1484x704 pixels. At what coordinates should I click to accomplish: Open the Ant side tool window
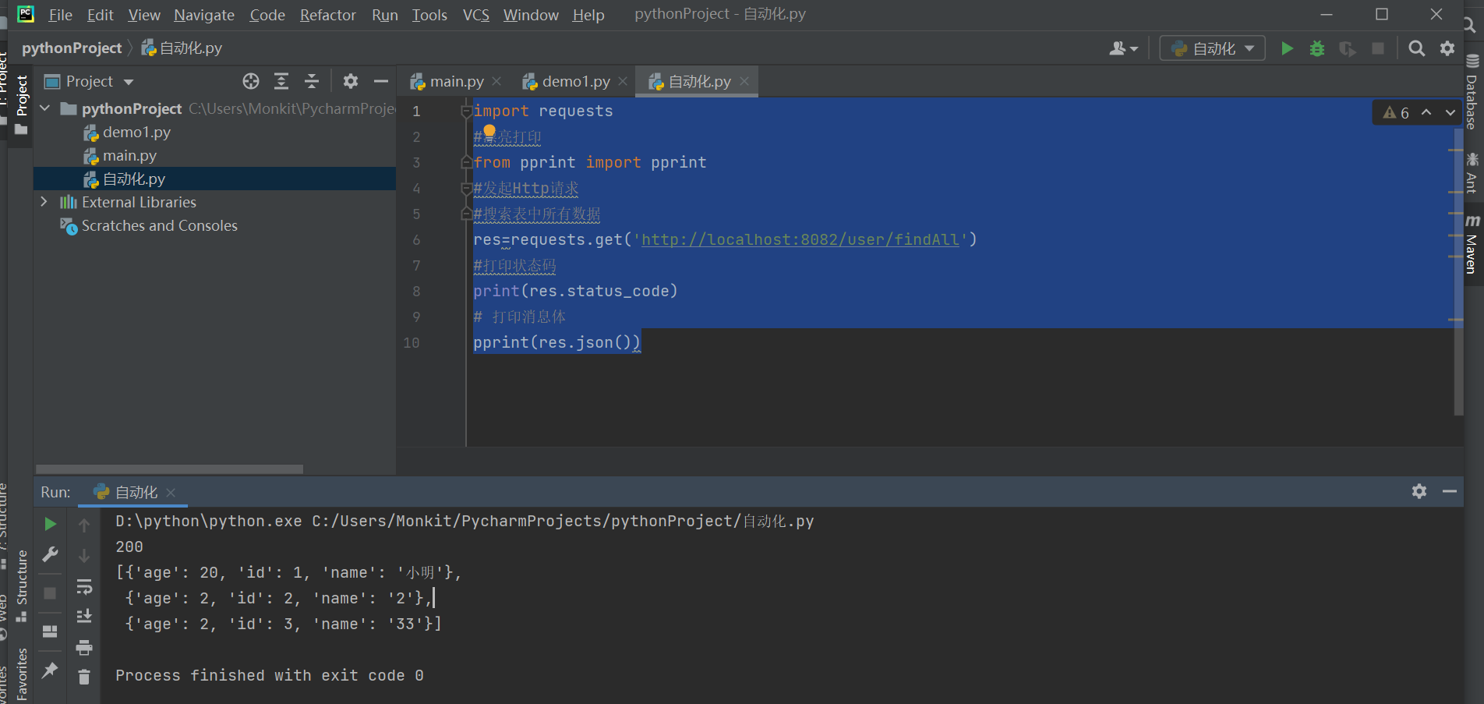pos(1472,172)
